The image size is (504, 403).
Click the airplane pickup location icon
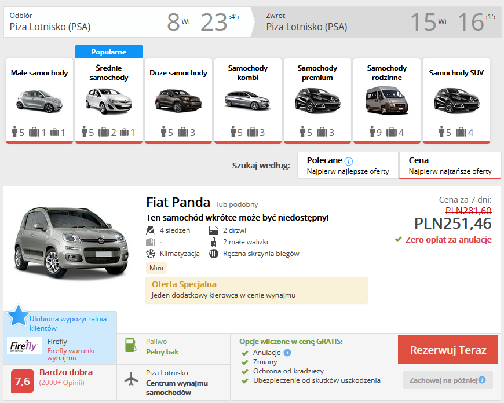coord(131,379)
